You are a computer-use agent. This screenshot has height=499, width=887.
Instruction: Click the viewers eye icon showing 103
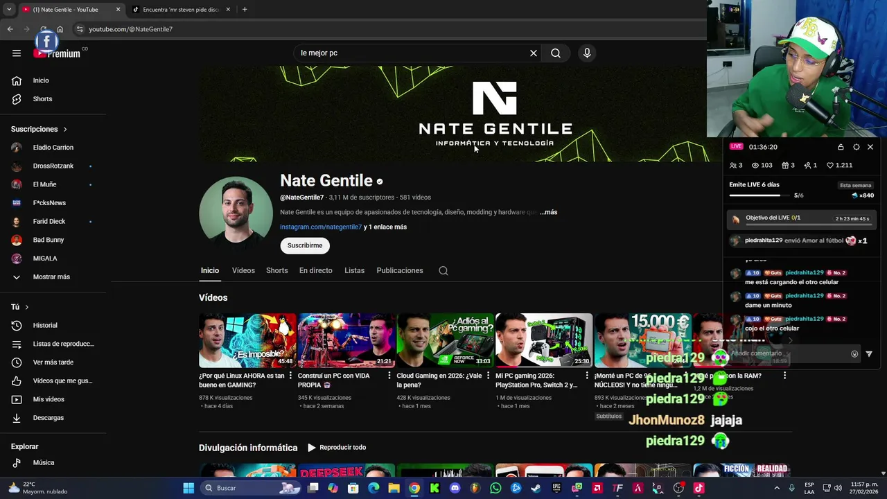(x=755, y=166)
